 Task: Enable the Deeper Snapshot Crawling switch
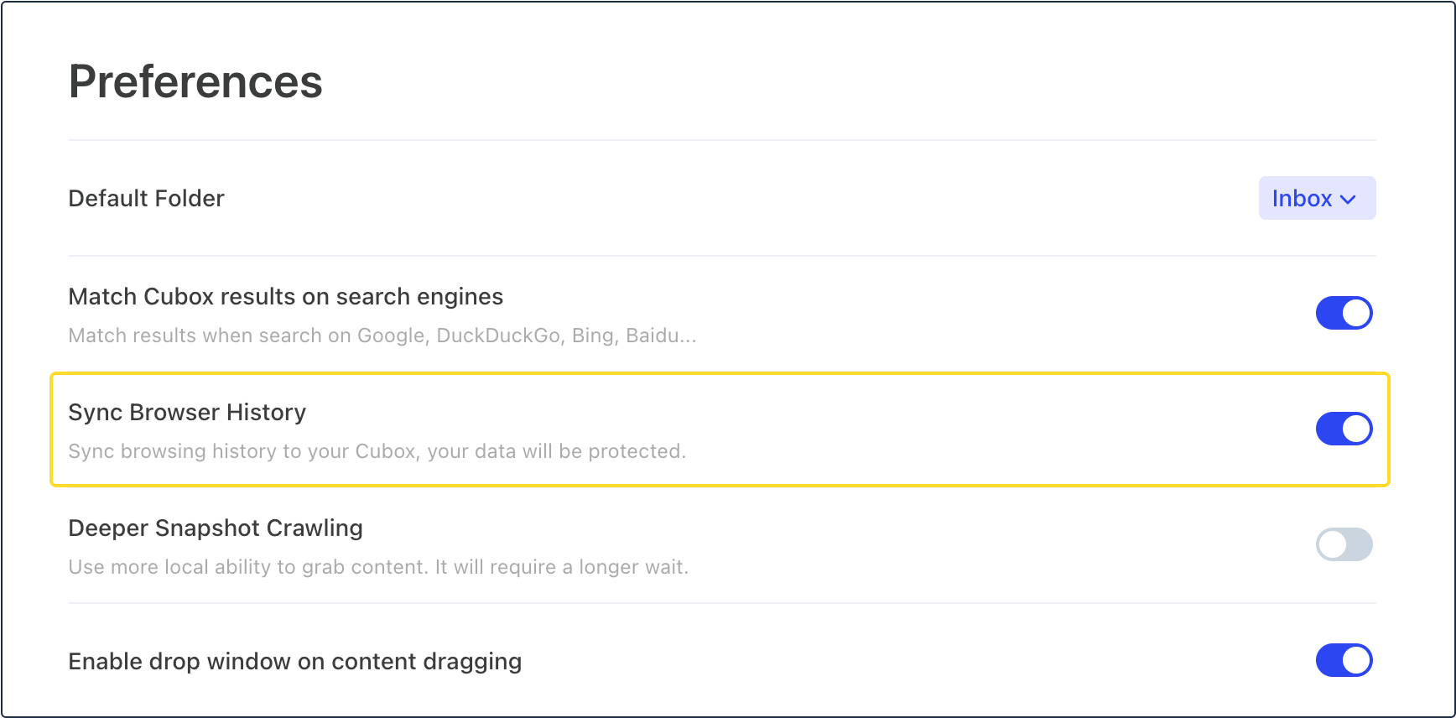point(1344,544)
